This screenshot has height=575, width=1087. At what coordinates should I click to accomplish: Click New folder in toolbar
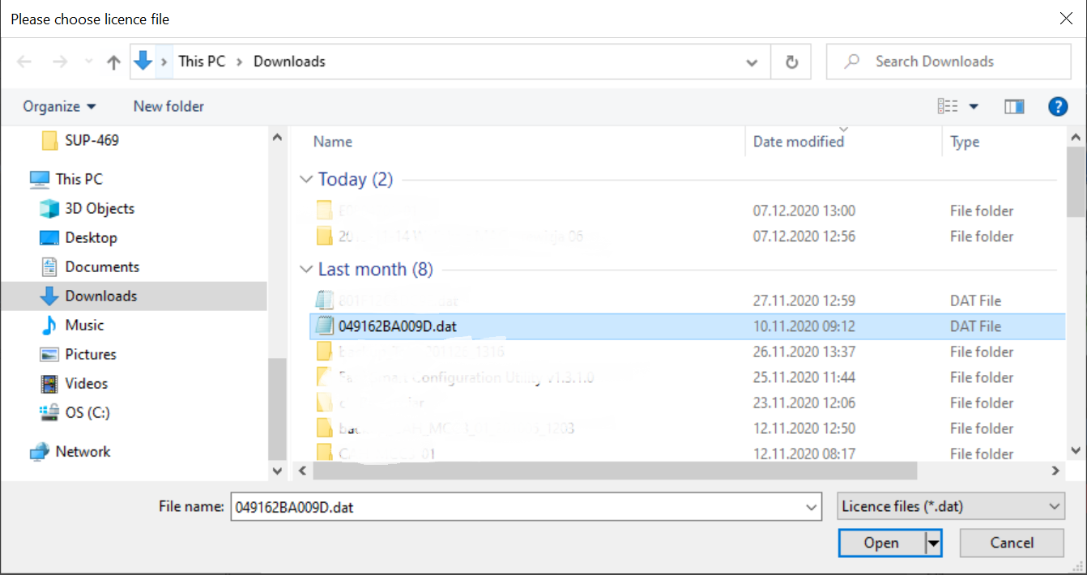(168, 106)
